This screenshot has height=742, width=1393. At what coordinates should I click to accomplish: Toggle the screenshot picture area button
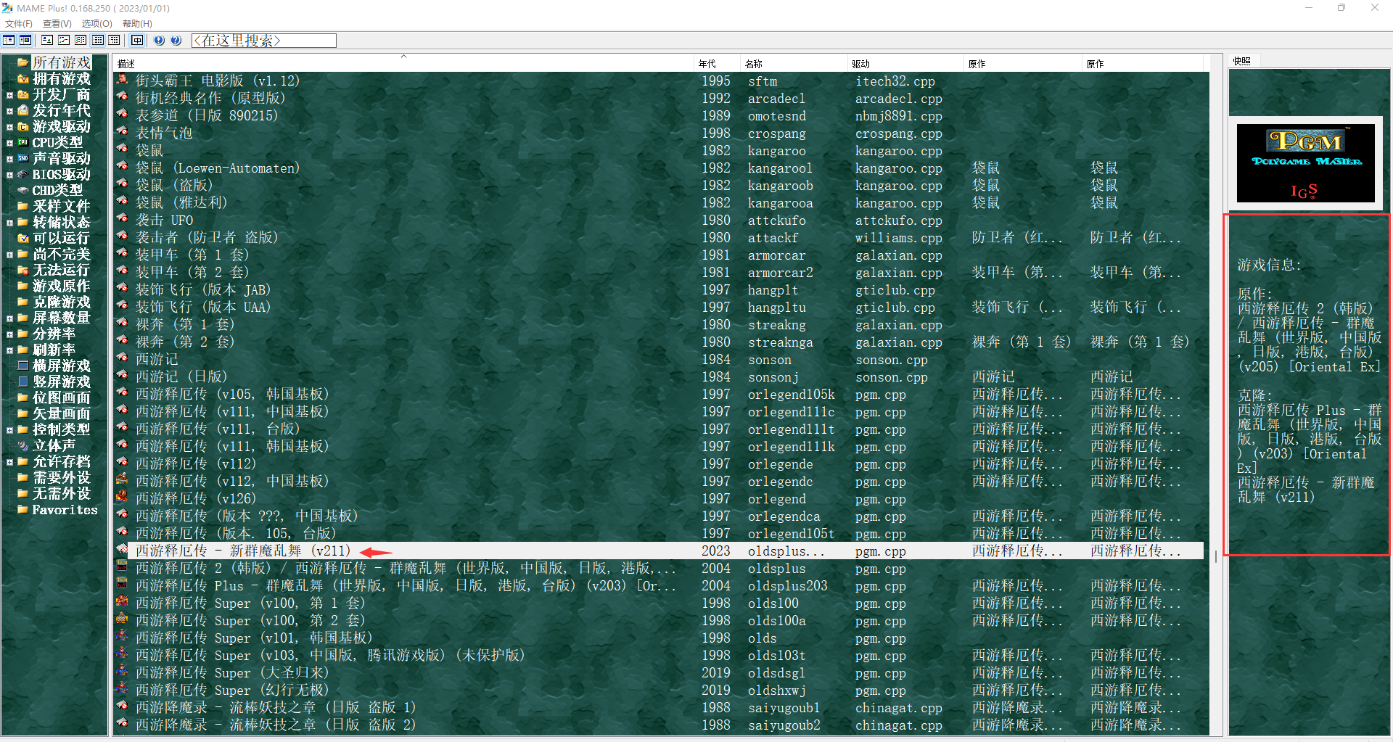[25, 41]
